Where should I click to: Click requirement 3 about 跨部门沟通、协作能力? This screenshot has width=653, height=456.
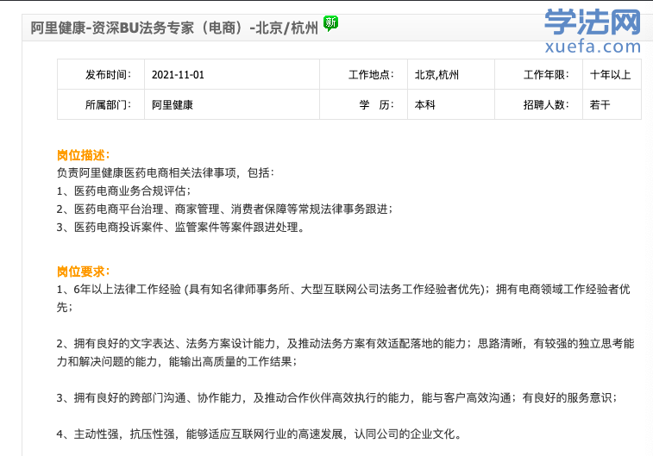click(337, 397)
